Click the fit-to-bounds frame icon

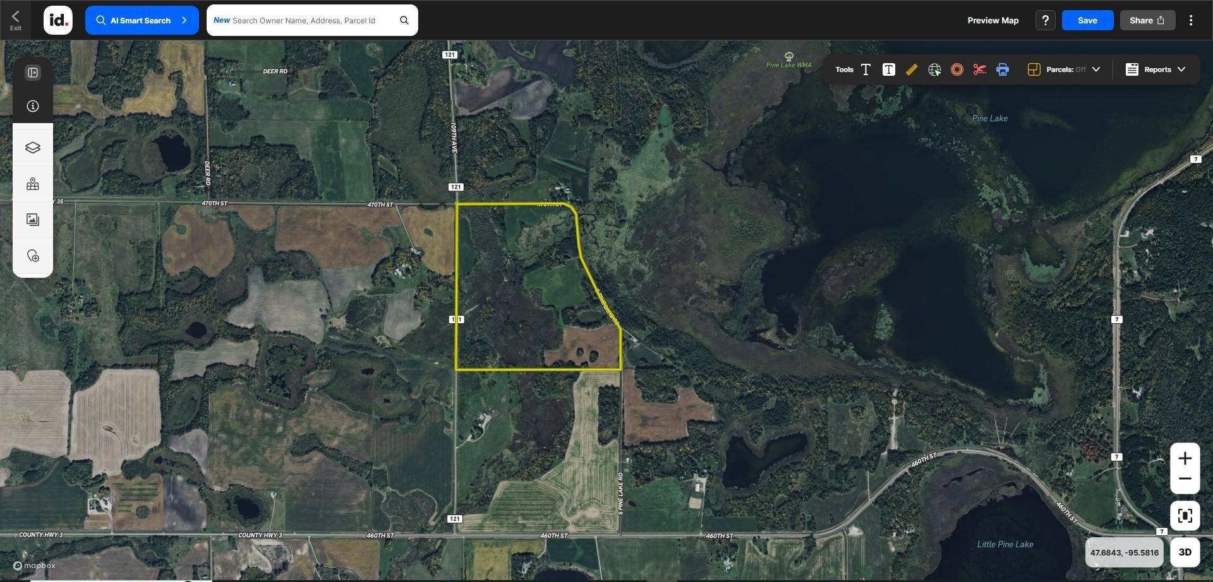pos(1185,516)
